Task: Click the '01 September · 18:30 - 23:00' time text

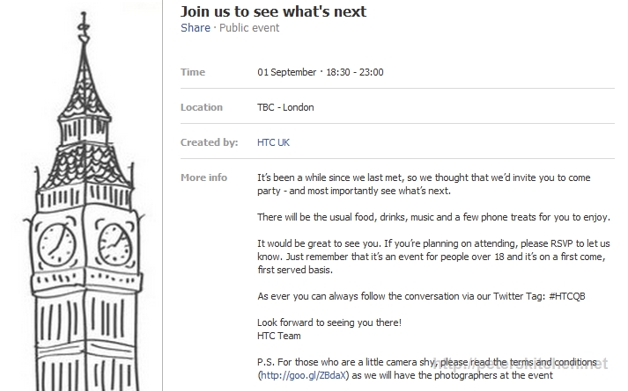Action: click(321, 72)
